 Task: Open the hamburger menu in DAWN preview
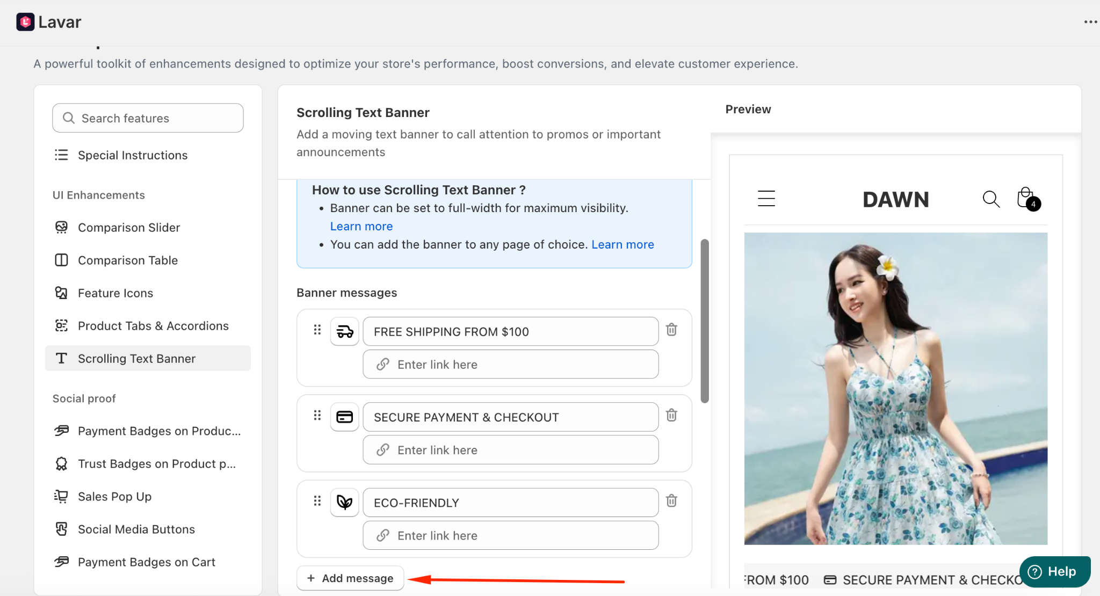pos(766,199)
